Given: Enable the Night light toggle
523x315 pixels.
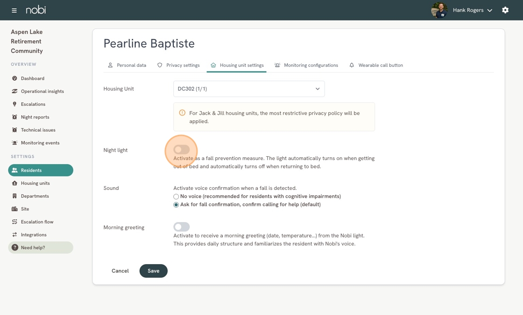Looking at the screenshot, I should [182, 150].
